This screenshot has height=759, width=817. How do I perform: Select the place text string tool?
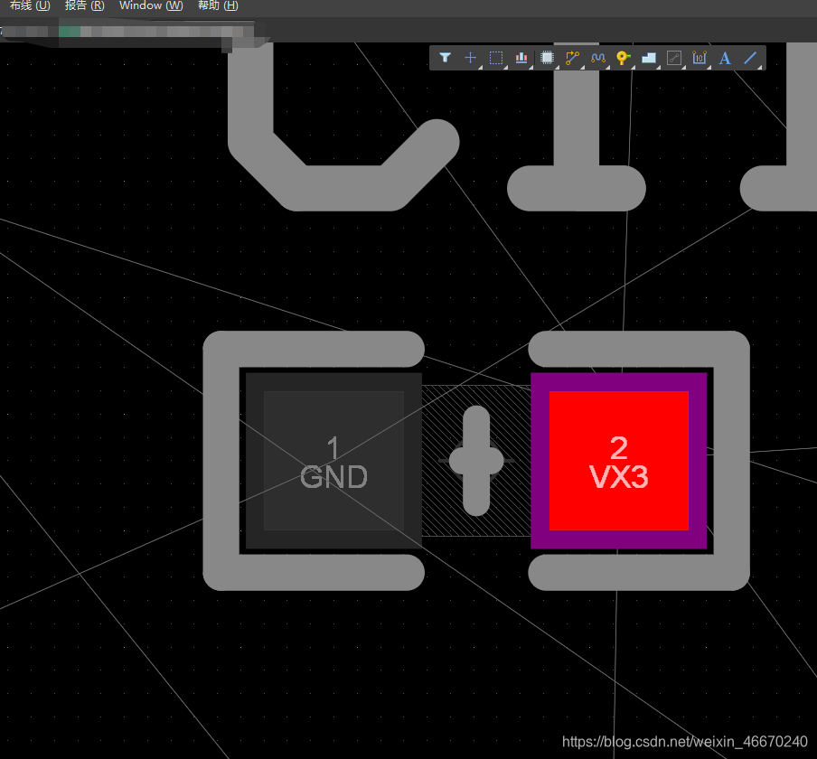724,58
